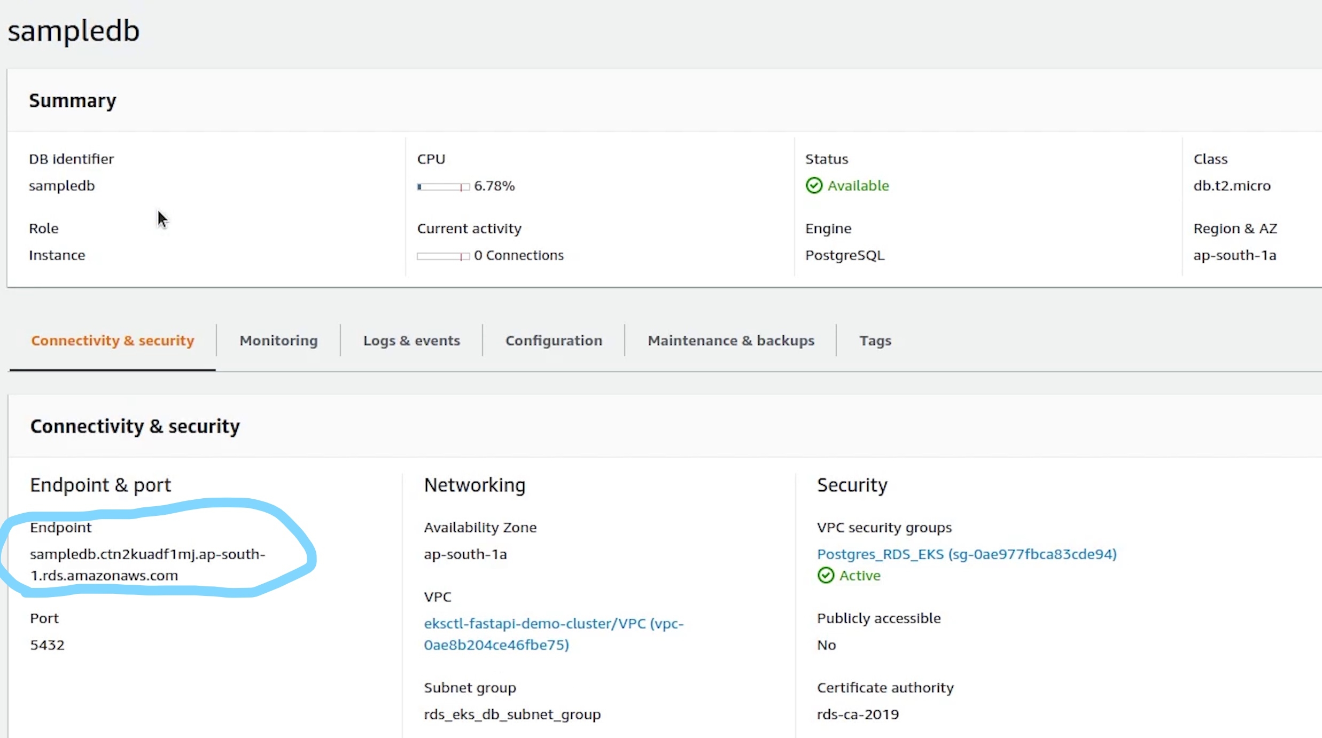Select the Tags tab
This screenshot has width=1322, height=738.
[x=875, y=341]
